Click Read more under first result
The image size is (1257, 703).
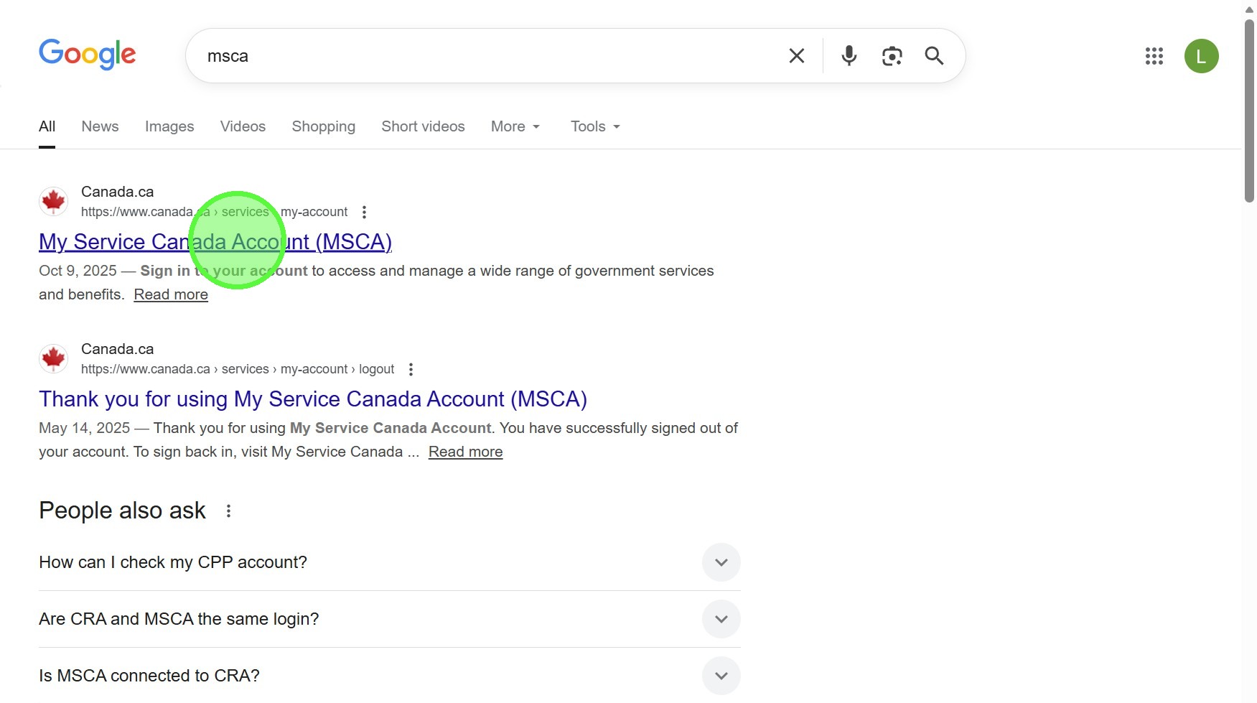tap(171, 294)
